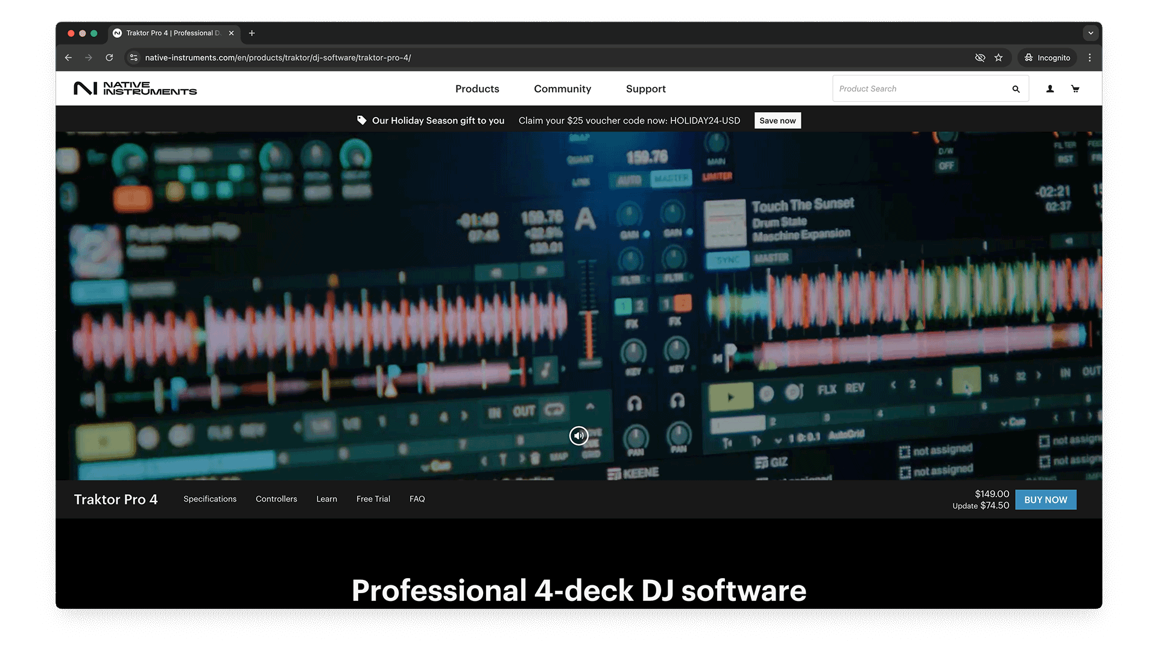Go back to previous page

tap(68, 58)
